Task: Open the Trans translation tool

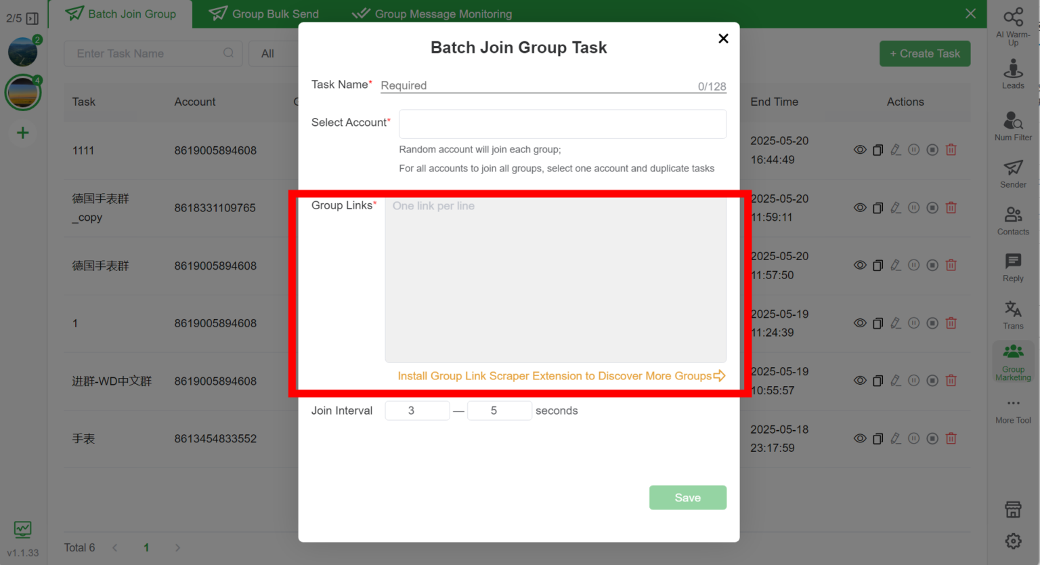Action: [x=1013, y=315]
